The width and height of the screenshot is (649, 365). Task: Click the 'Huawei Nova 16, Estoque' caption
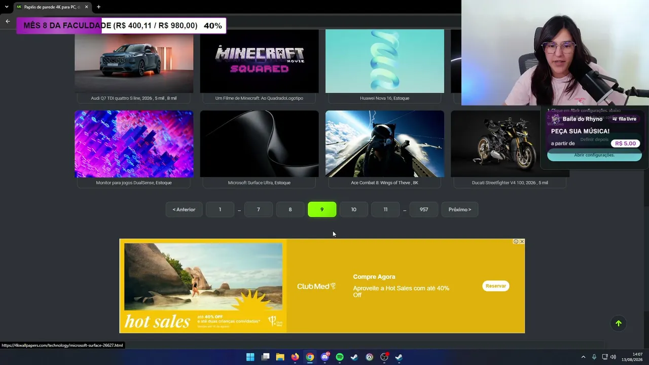tap(384, 98)
